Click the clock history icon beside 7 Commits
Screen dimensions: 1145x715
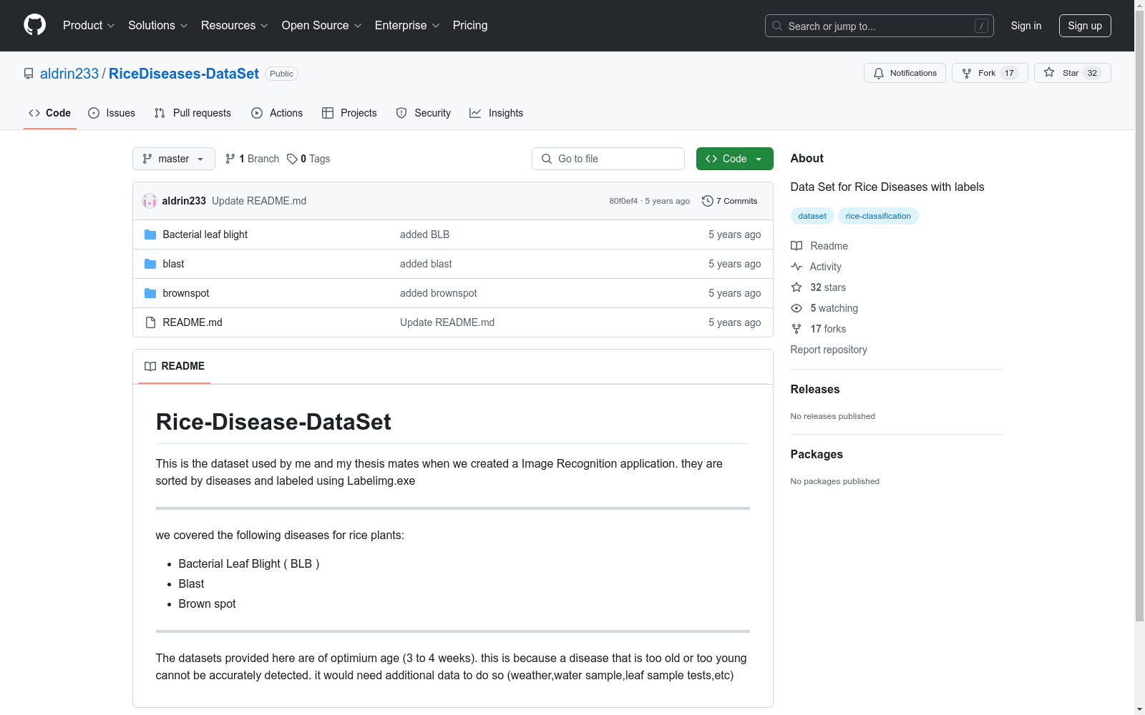tap(708, 201)
